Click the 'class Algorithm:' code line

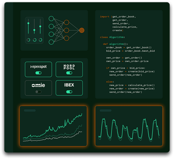[x=112, y=37]
